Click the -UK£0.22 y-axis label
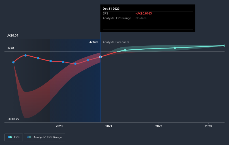 [x=13, y=119]
